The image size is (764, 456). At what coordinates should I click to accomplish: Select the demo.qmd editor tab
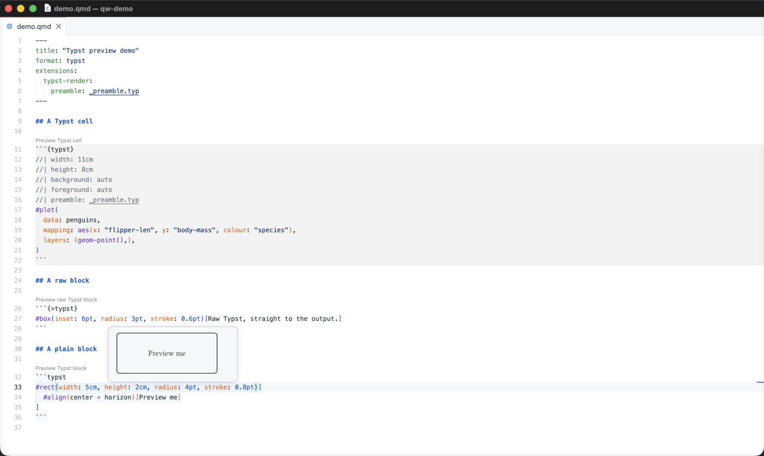[x=33, y=26]
